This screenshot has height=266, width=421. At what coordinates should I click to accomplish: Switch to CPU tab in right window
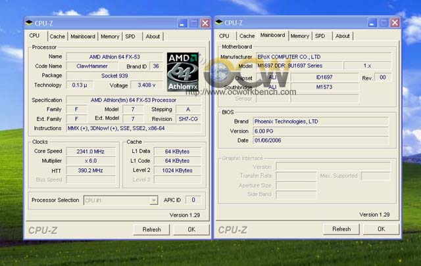(x=224, y=36)
